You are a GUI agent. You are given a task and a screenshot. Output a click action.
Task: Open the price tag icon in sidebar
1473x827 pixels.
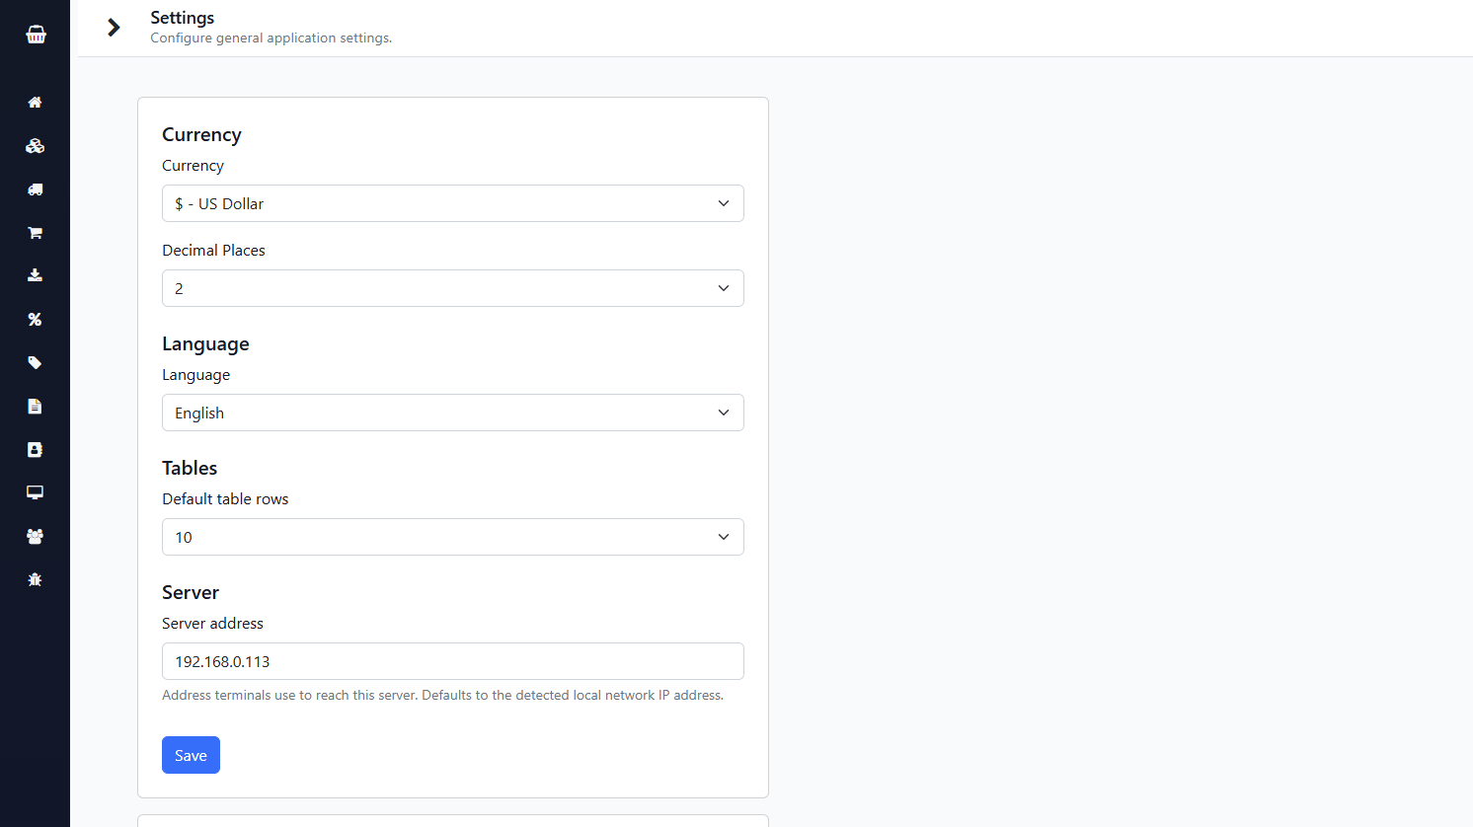35,362
